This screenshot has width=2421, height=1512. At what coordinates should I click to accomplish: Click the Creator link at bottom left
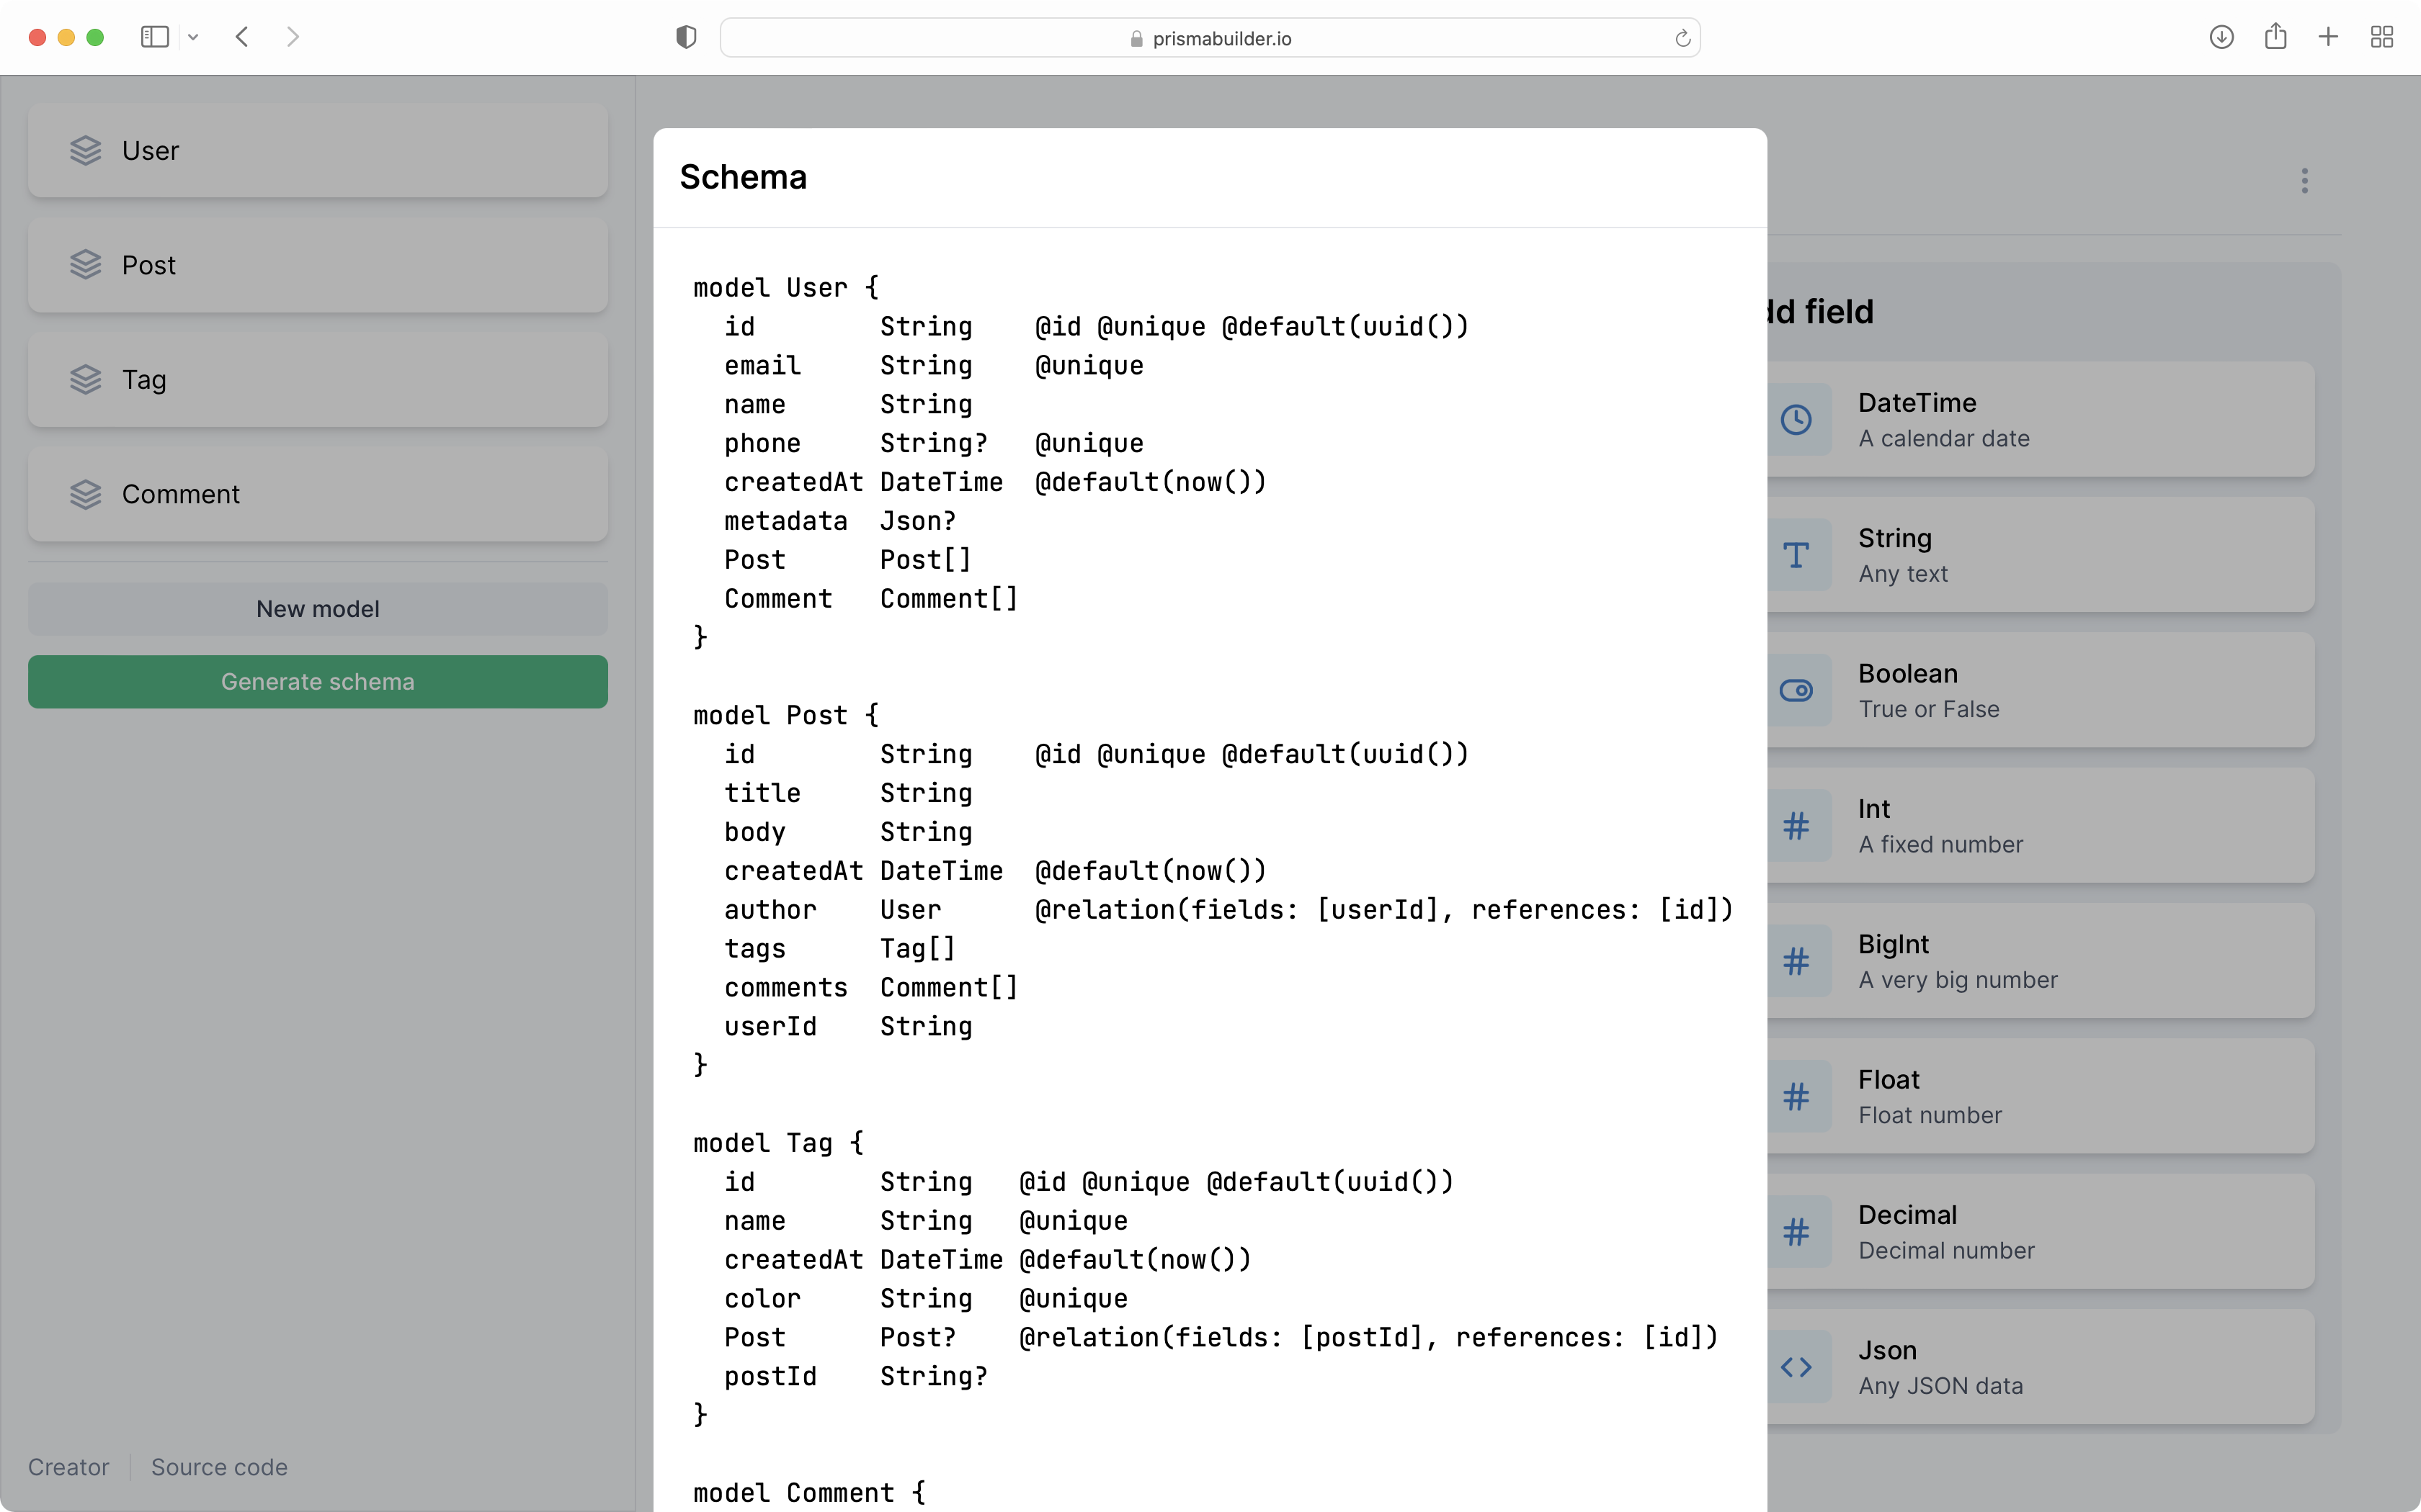[68, 1467]
